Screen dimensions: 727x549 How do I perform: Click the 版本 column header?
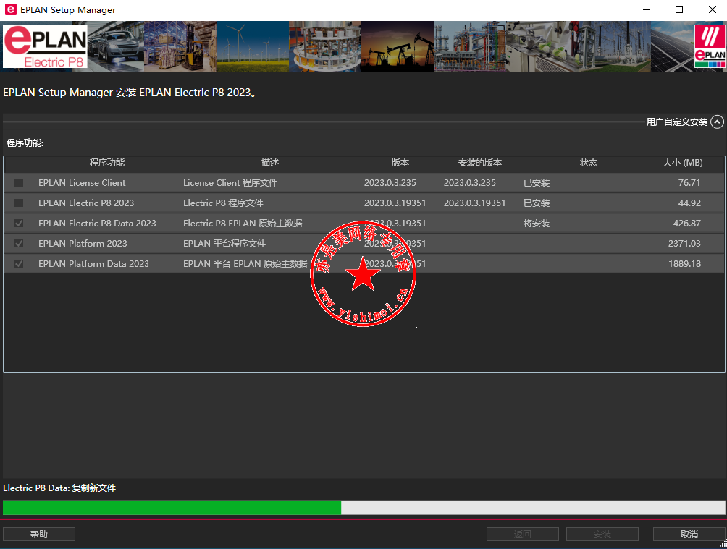click(x=400, y=163)
